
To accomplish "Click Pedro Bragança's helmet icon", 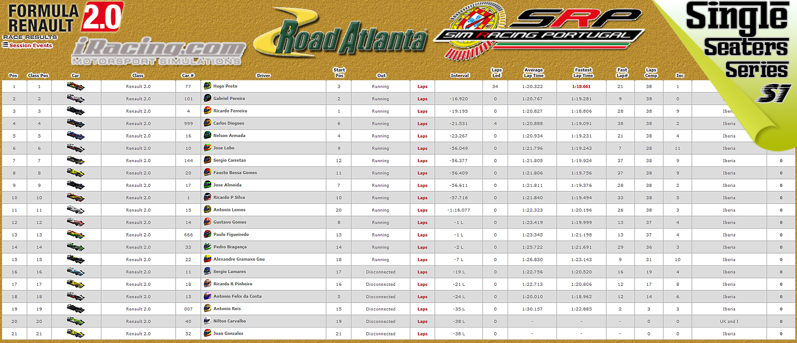I will 208,247.
